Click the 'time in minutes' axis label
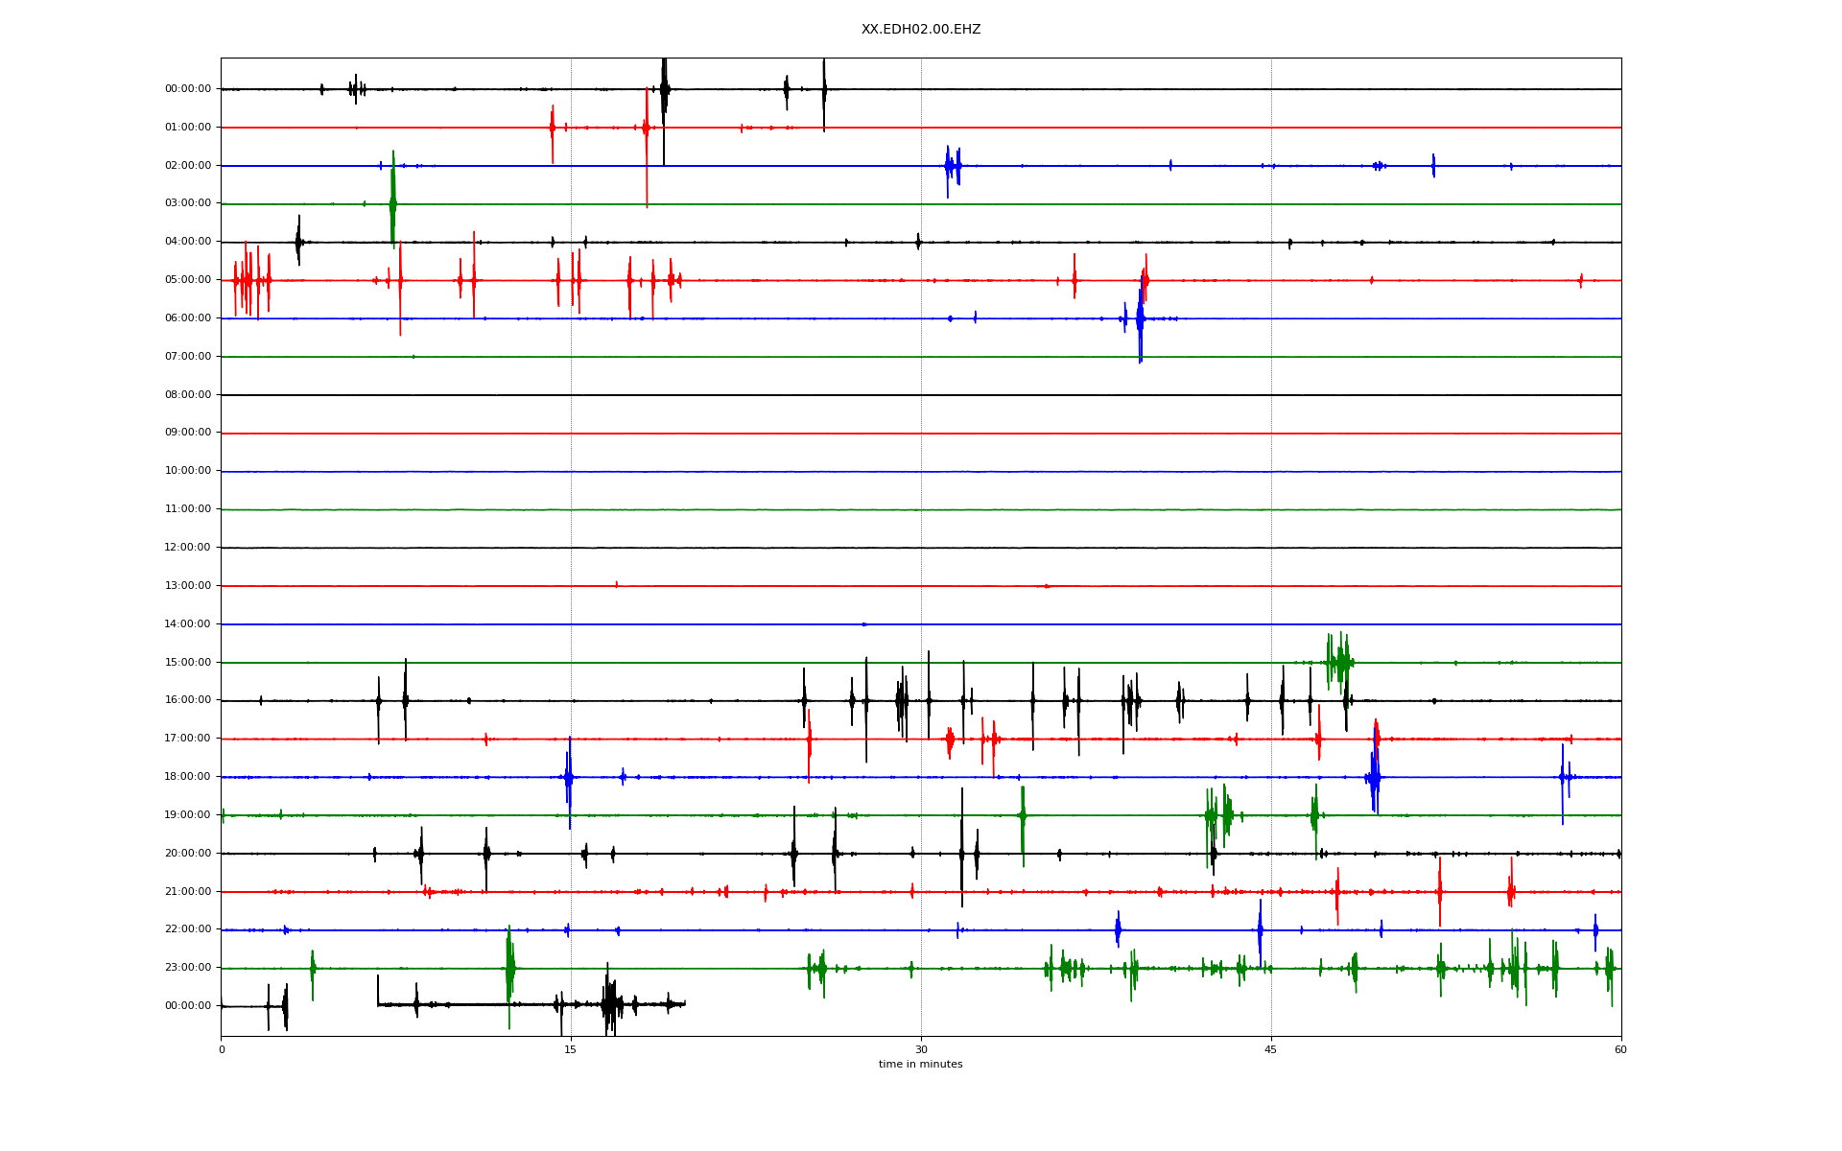Screen dimensions: 1842x1151 (920, 1064)
